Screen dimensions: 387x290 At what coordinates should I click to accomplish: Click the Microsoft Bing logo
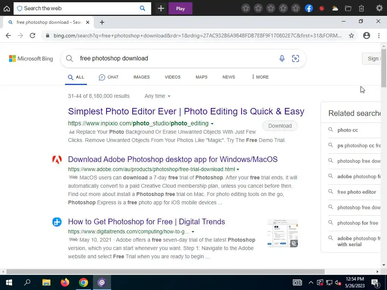[x=31, y=59]
